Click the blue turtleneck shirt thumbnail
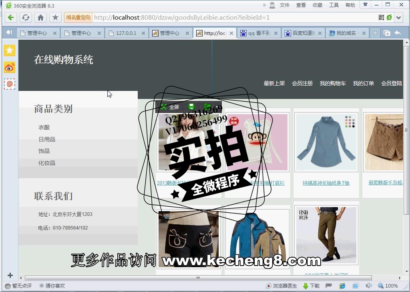The height and width of the screenshot is (292, 410). 326,142
